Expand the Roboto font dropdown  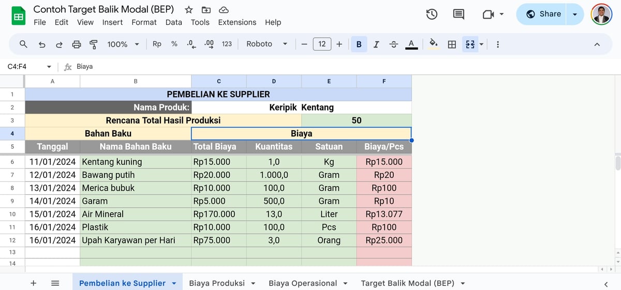pyautogui.click(x=267, y=44)
